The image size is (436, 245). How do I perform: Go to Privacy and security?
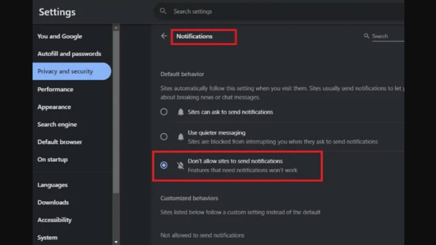65,71
